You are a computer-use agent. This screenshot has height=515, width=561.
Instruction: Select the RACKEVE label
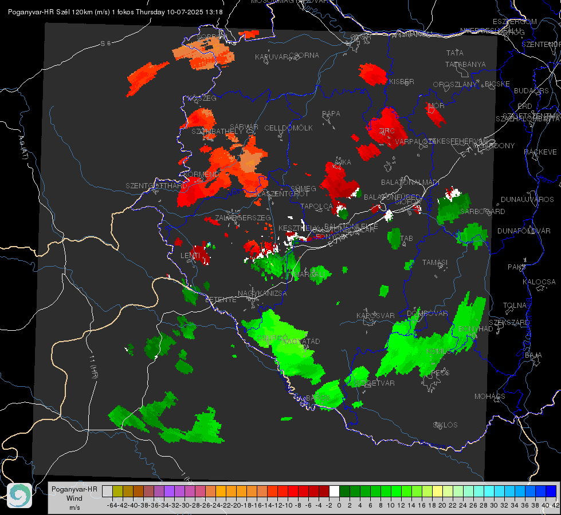point(540,152)
